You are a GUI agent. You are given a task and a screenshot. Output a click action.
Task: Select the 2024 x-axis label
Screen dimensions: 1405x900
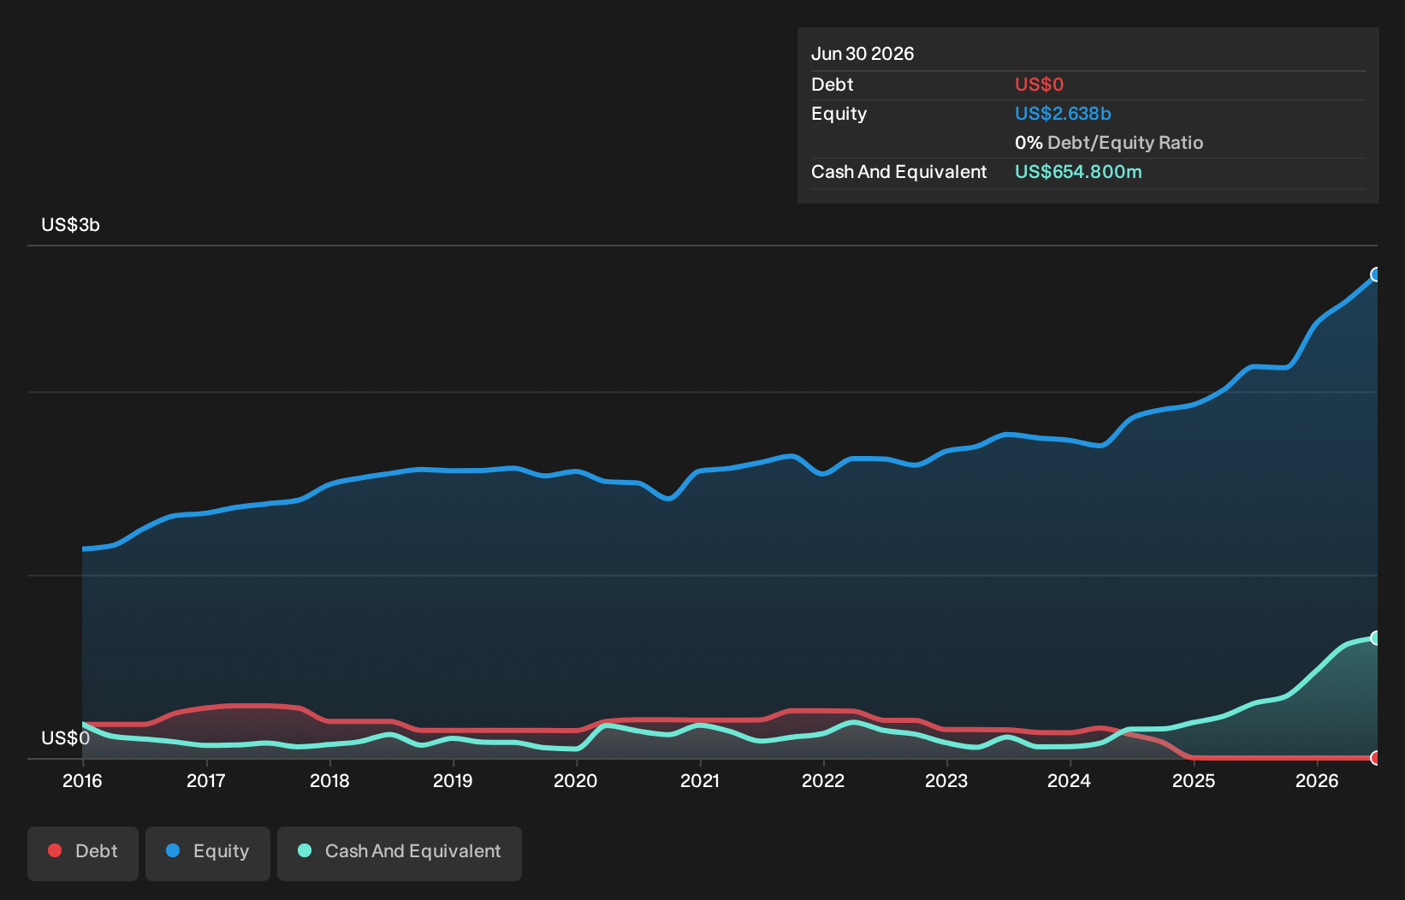[1070, 781]
